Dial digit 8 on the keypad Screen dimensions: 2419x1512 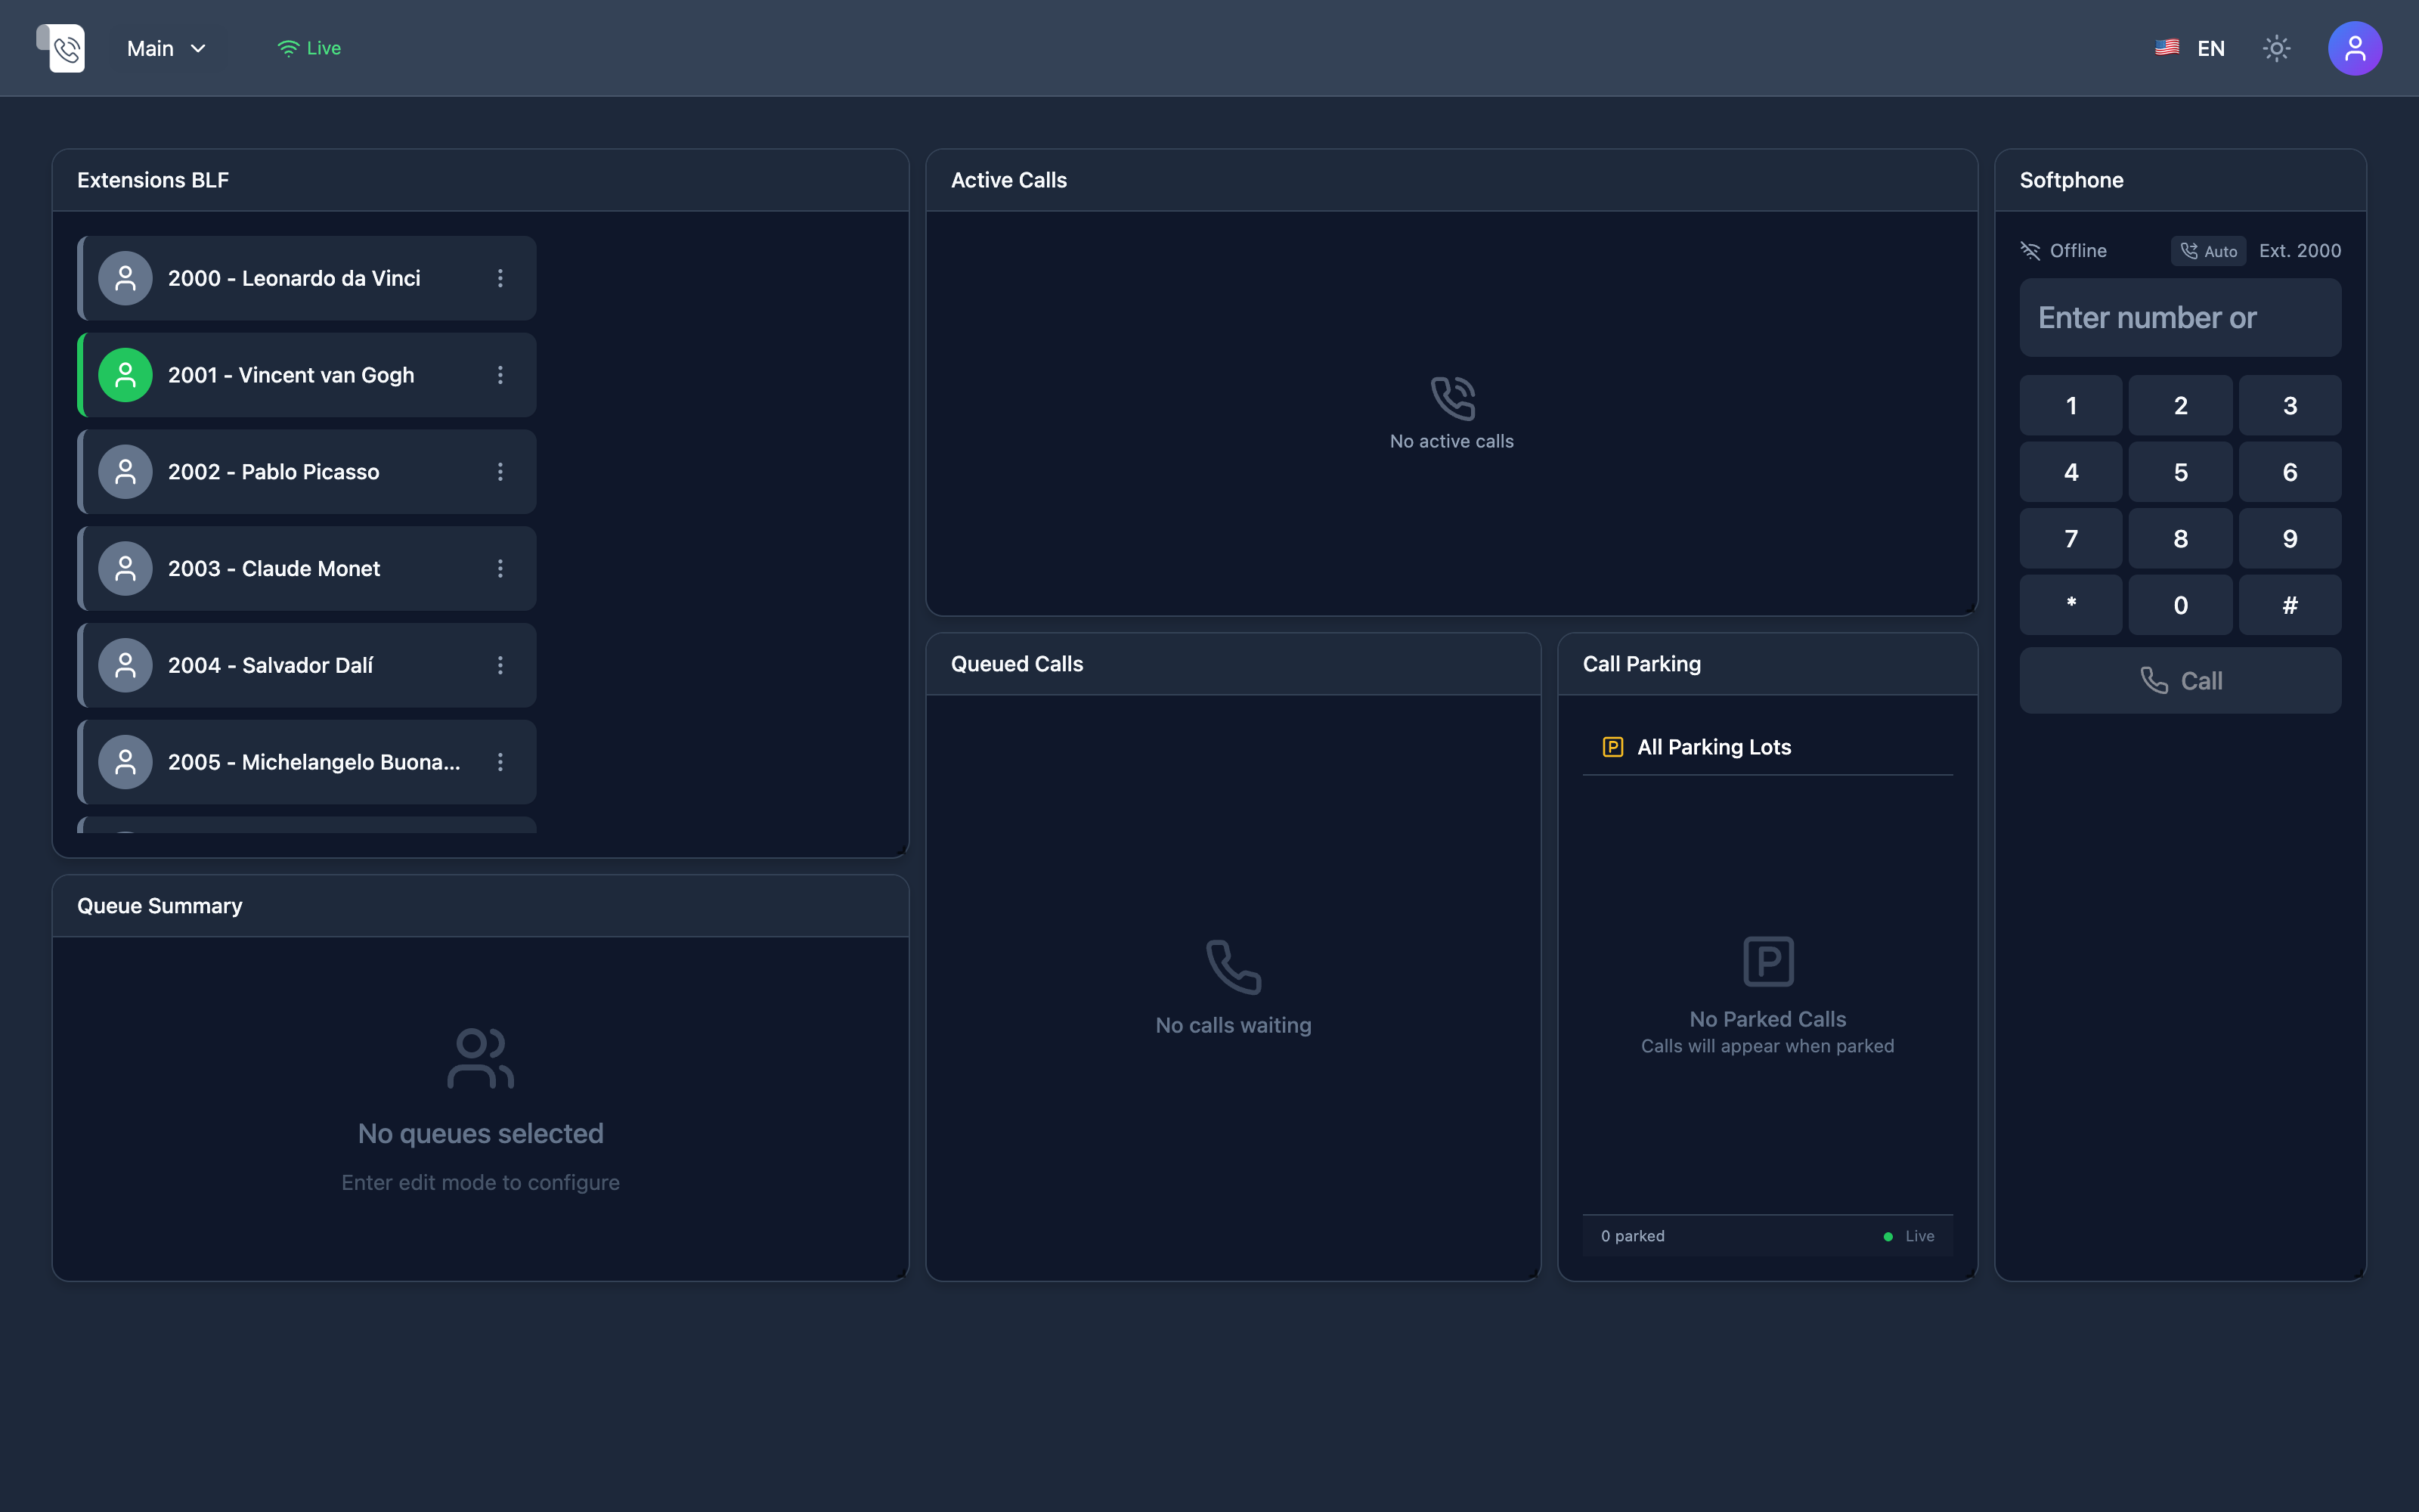(2180, 539)
